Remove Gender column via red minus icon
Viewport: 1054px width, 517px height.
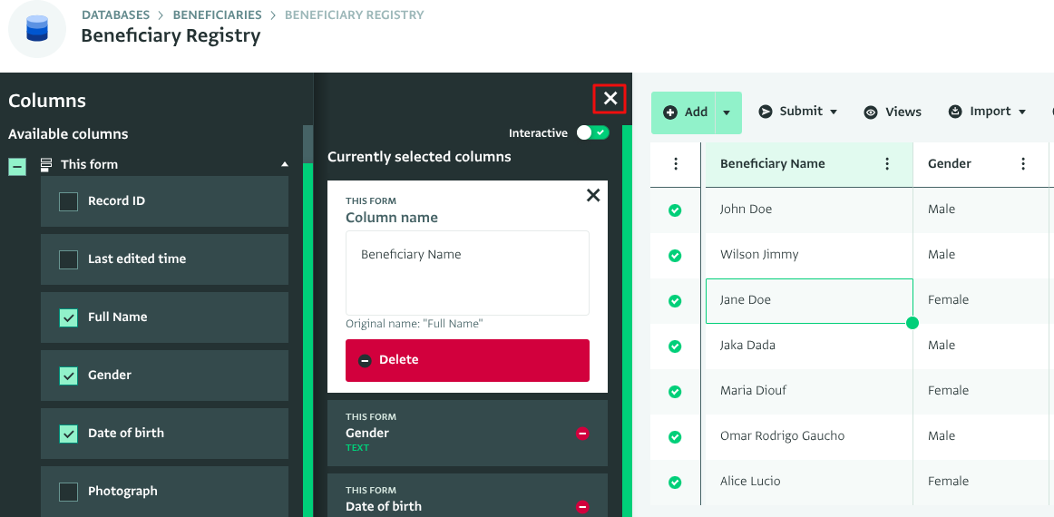[582, 434]
